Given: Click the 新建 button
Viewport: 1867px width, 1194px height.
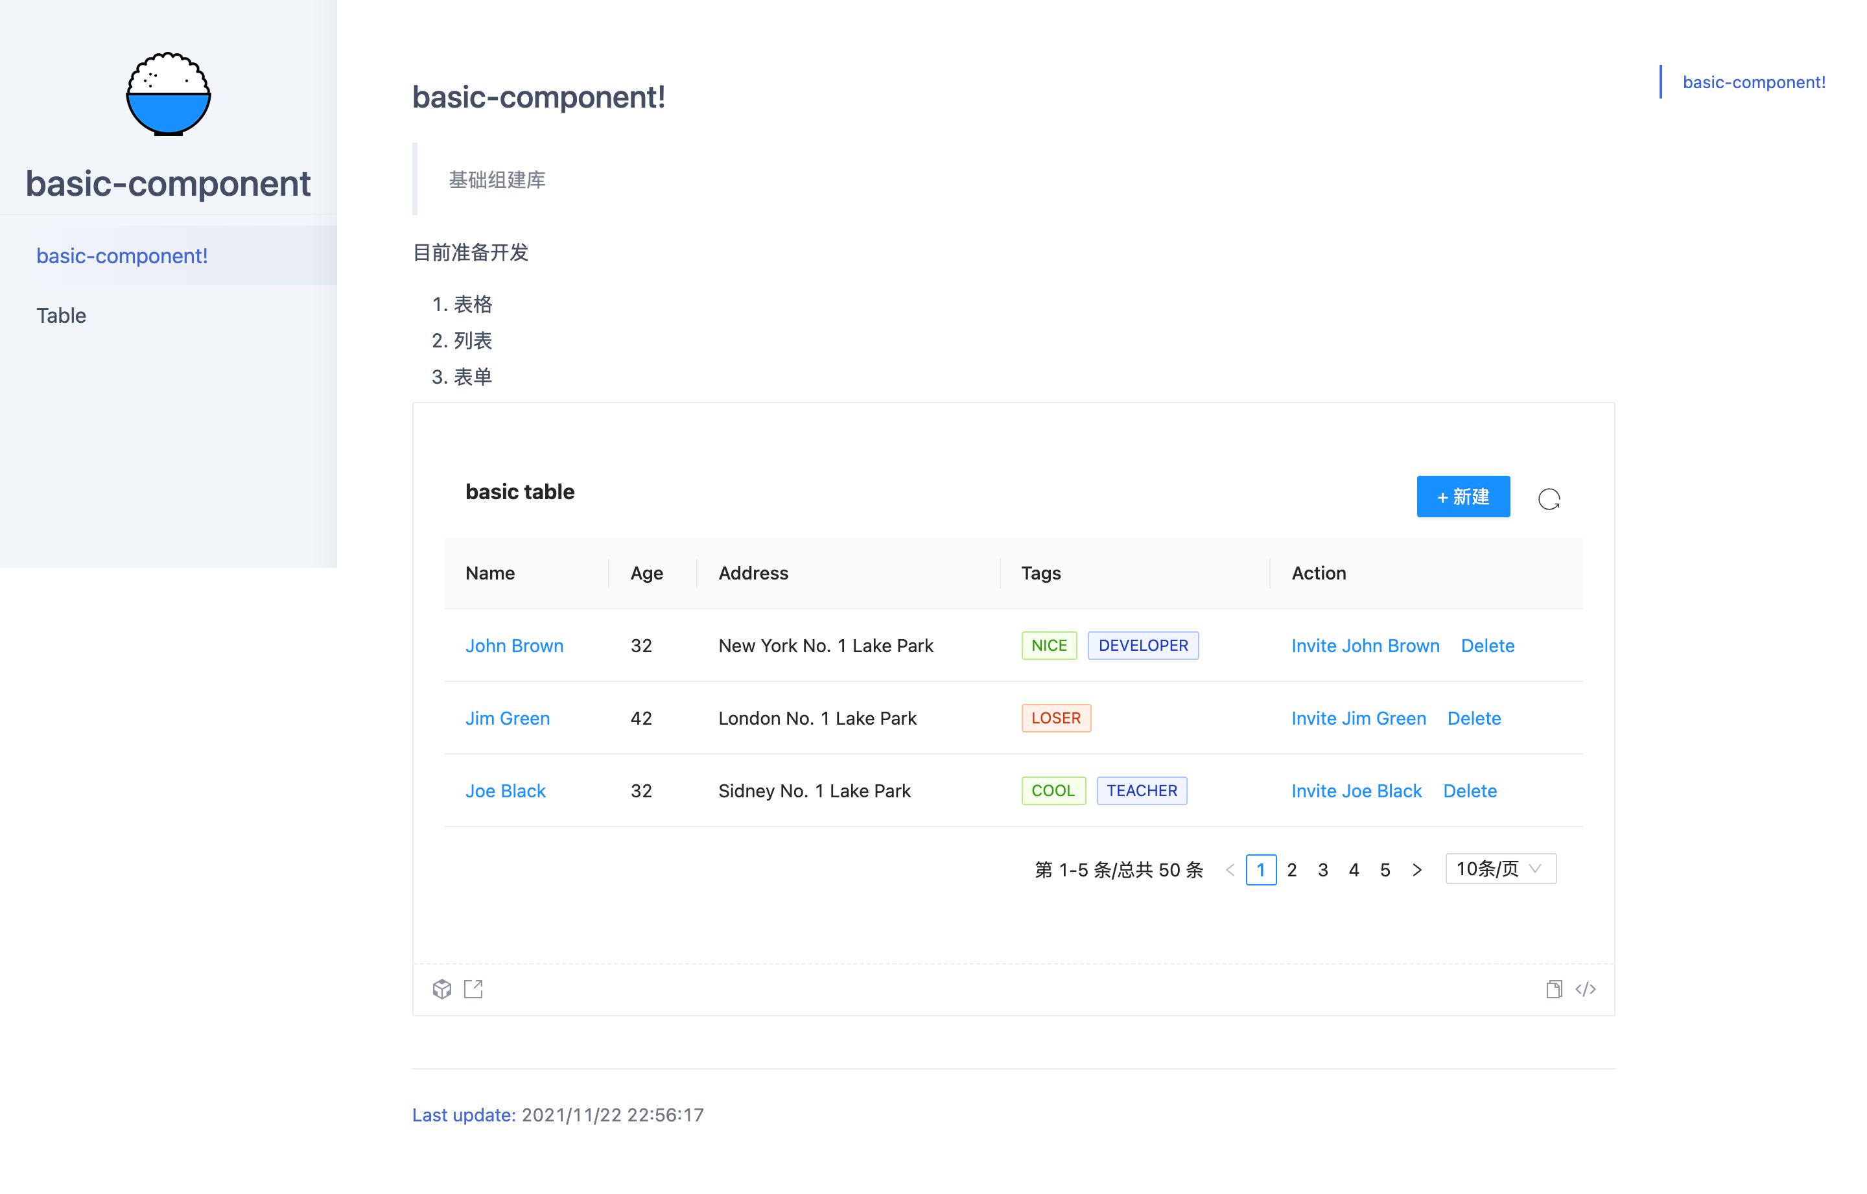Looking at the screenshot, I should pos(1462,497).
